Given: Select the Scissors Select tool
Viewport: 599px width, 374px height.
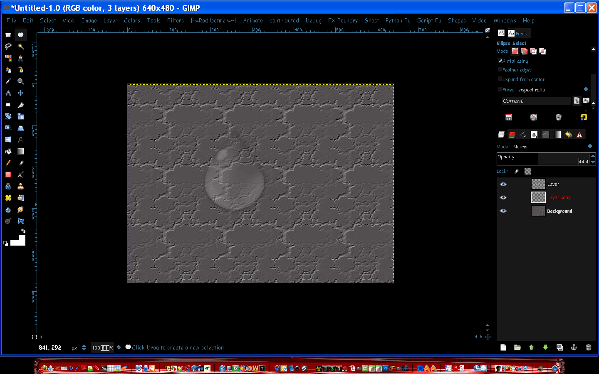Looking at the screenshot, I should [x=21, y=58].
